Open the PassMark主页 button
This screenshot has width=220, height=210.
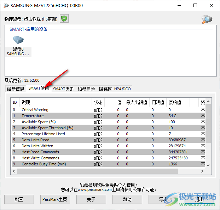55,199
